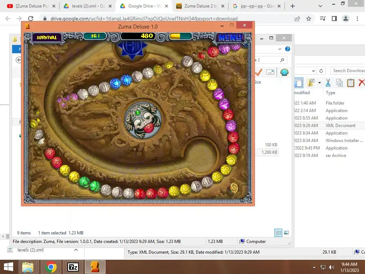This screenshot has width=365, height=274.
Task: Click the Paste clipboard icon
Action: click(351, 83)
